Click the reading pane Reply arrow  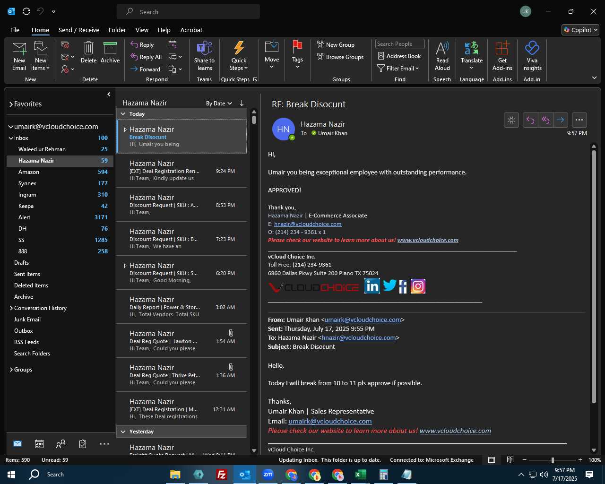530,120
